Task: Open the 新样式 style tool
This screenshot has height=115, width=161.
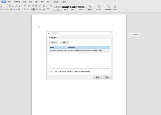Action: tap(90, 7)
